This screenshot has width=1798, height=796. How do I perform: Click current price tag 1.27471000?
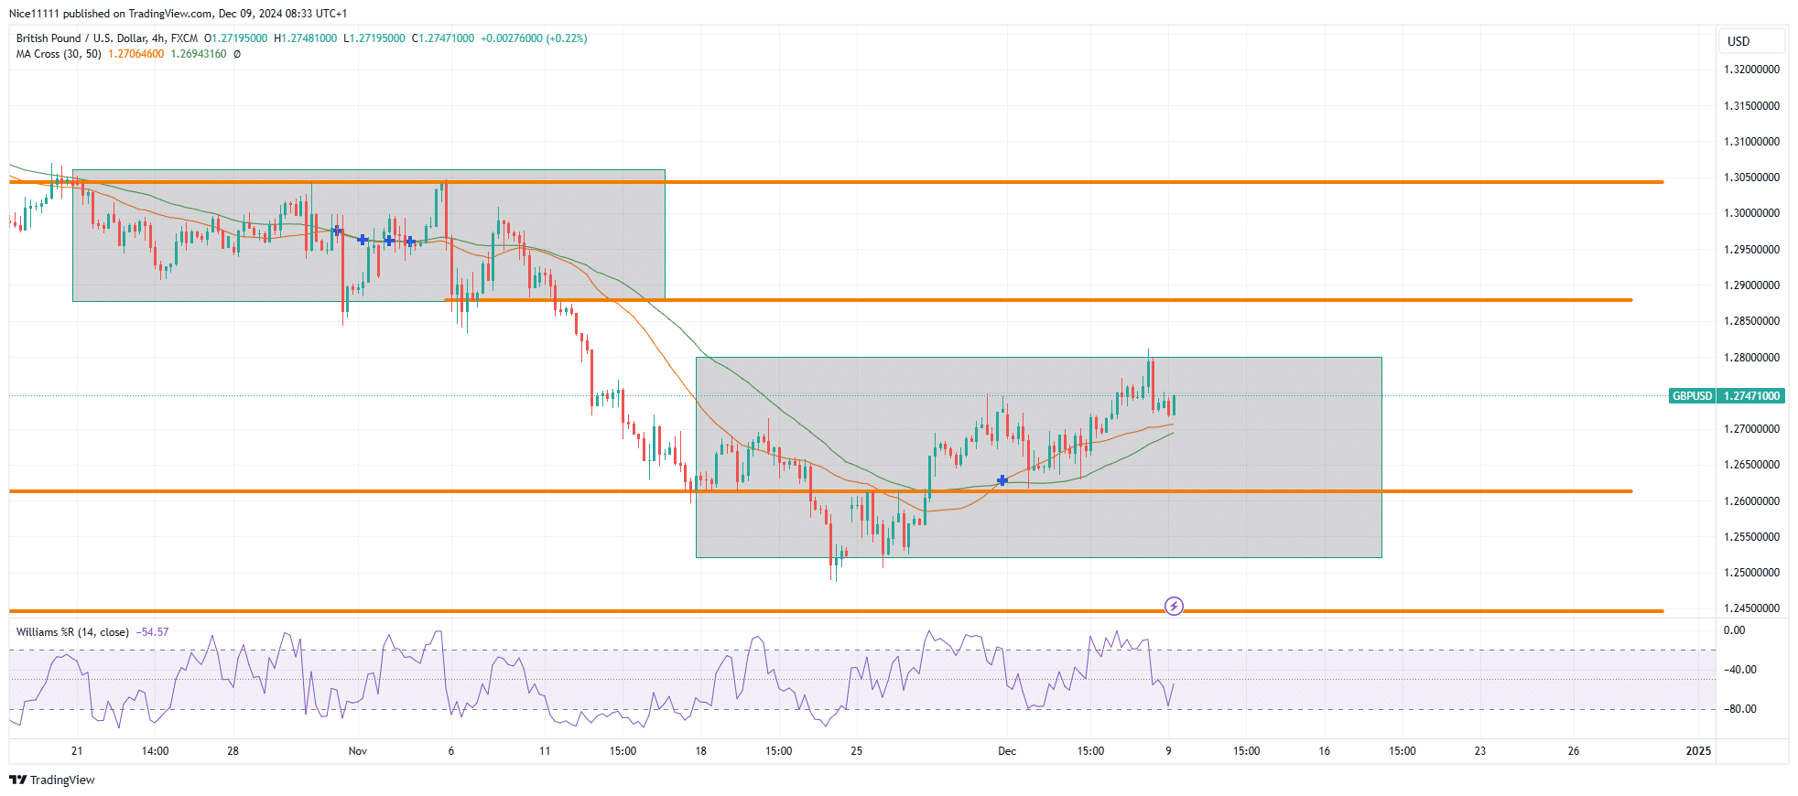(1752, 396)
